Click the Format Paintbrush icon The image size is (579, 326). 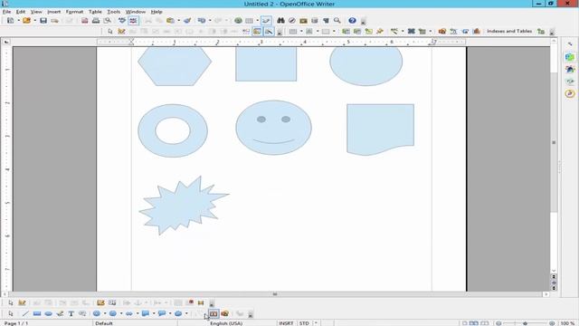pyautogui.click(x=187, y=21)
